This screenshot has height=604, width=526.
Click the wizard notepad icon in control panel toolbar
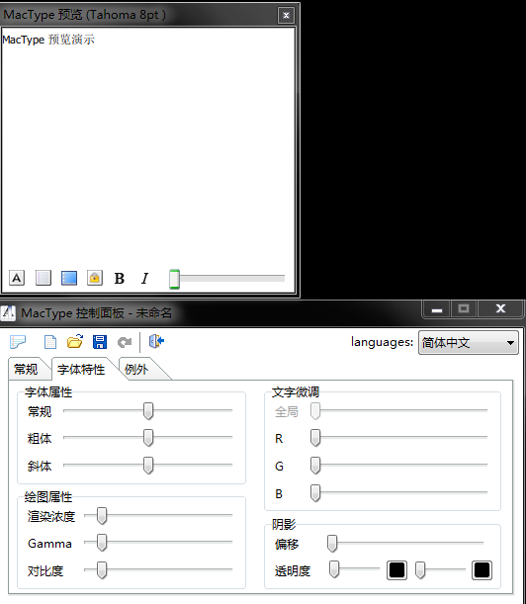18,342
